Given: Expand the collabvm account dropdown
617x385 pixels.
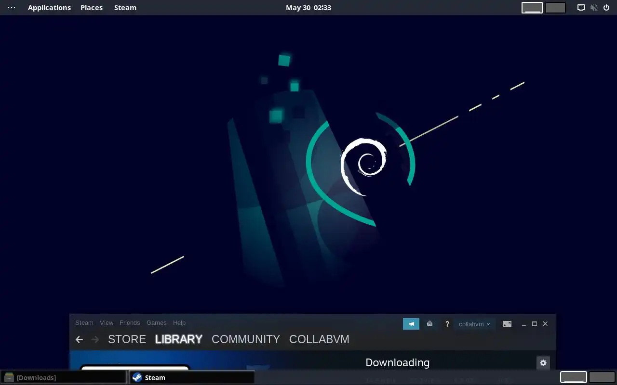Looking at the screenshot, I should pyautogui.click(x=474, y=324).
